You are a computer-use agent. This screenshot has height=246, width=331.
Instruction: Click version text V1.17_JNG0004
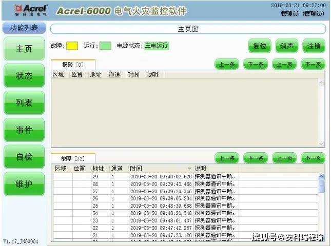(21, 241)
